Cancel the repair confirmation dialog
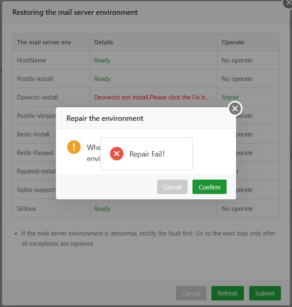 pos(172,187)
